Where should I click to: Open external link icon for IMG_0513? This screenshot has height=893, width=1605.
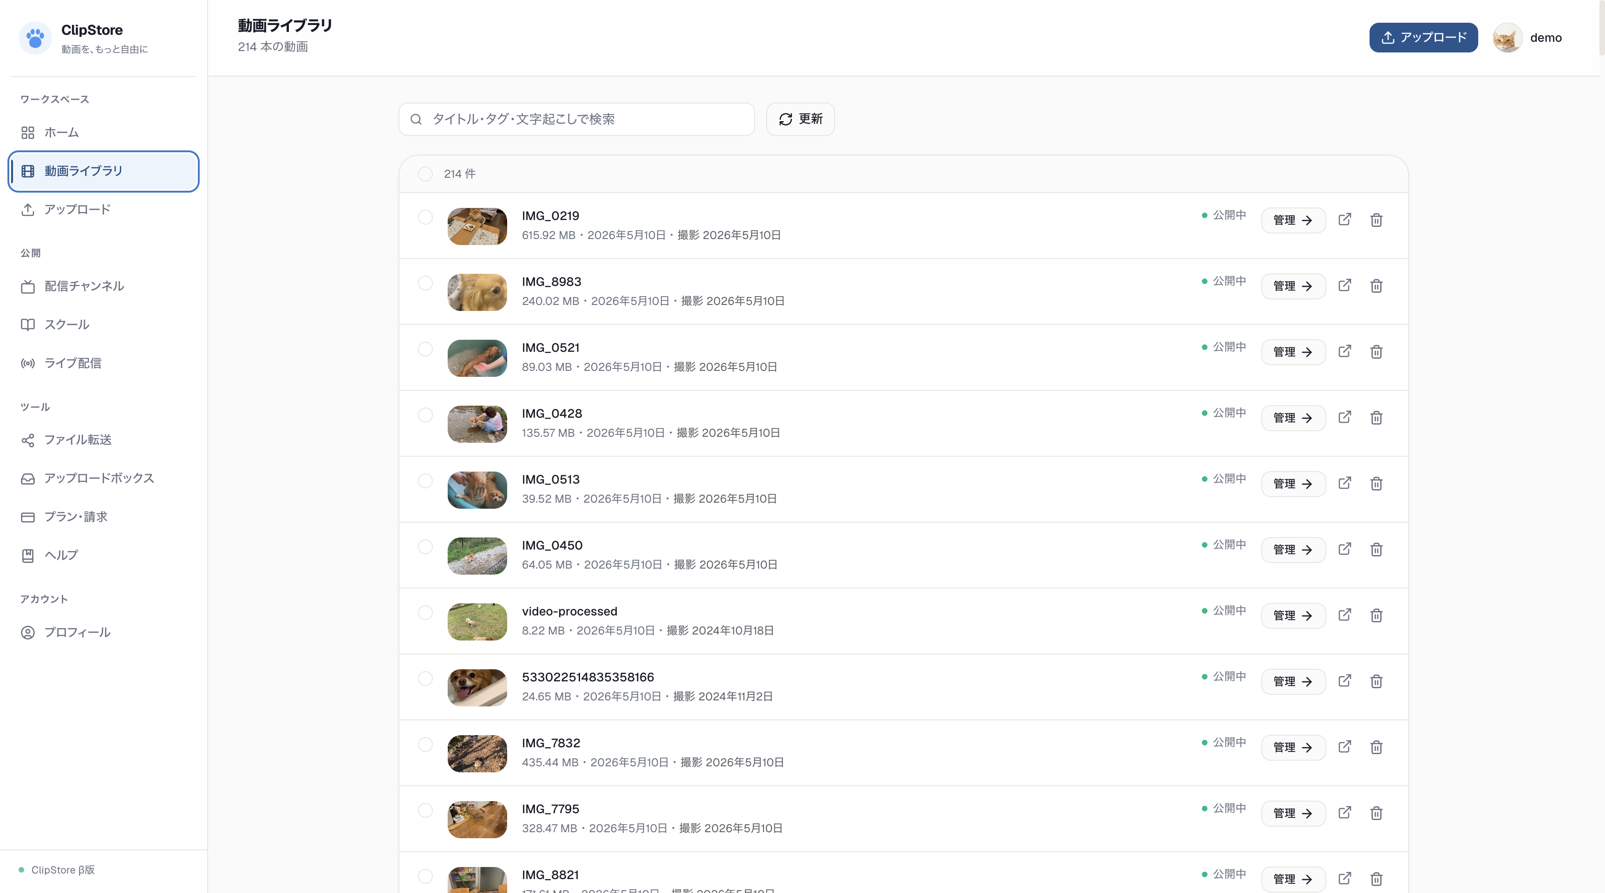(1344, 483)
